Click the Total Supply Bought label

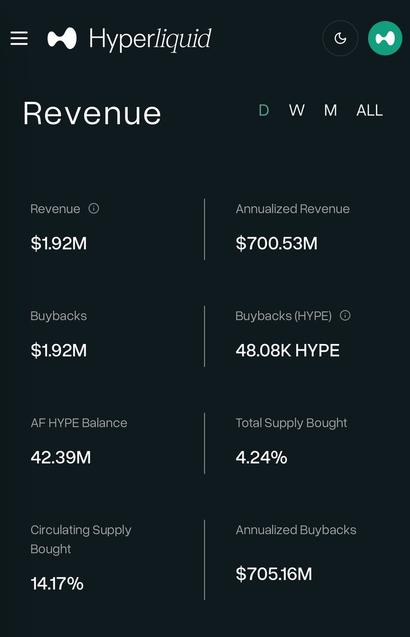[x=291, y=423]
